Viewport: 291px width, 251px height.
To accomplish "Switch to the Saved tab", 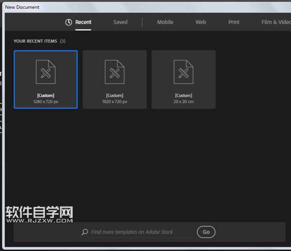I will coord(120,22).
